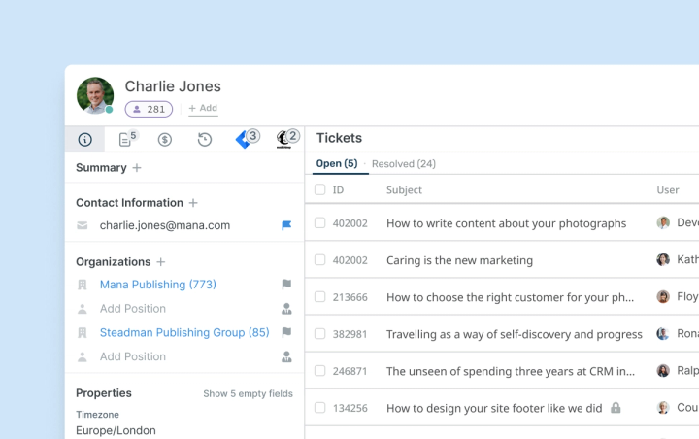
Task: Open the Mailchimp icon with badge 2
Action: point(287,139)
